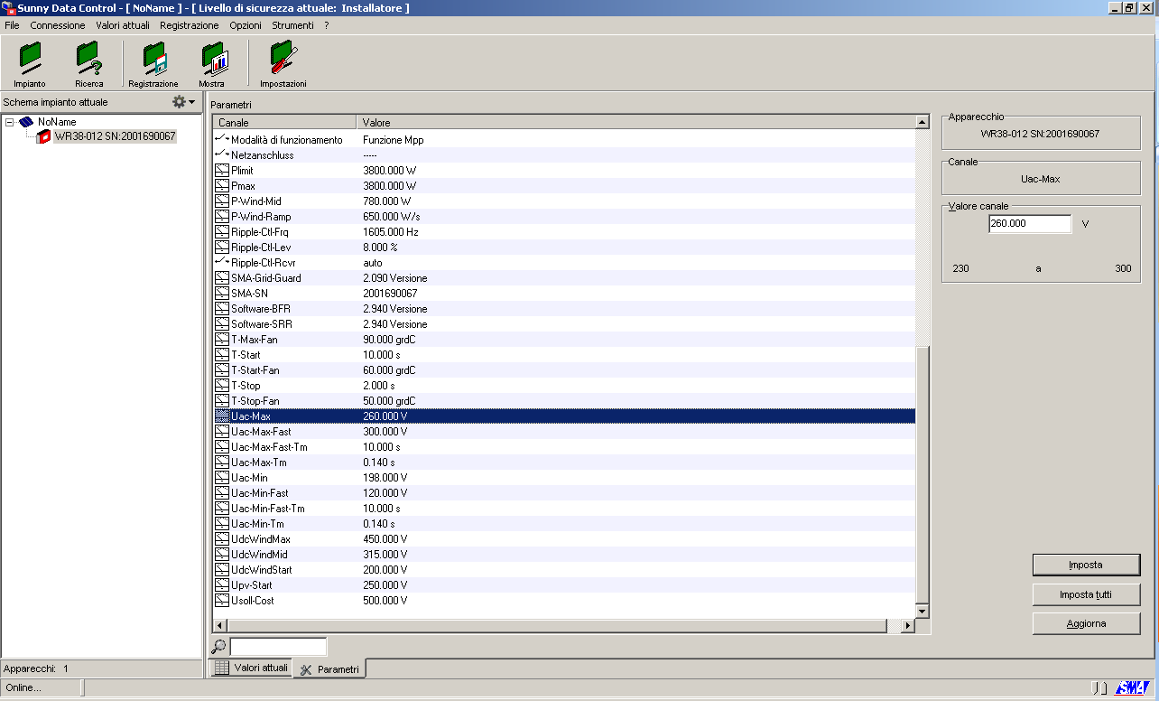The width and height of the screenshot is (1159, 701).
Task: Select the Netzanschluss parameter row
Action: tap(564, 155)
